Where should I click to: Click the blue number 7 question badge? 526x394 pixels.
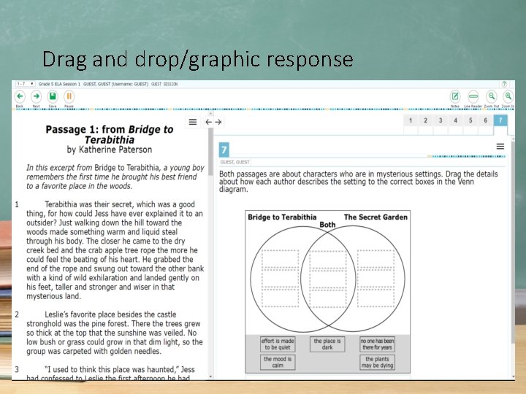pos(224,150)
